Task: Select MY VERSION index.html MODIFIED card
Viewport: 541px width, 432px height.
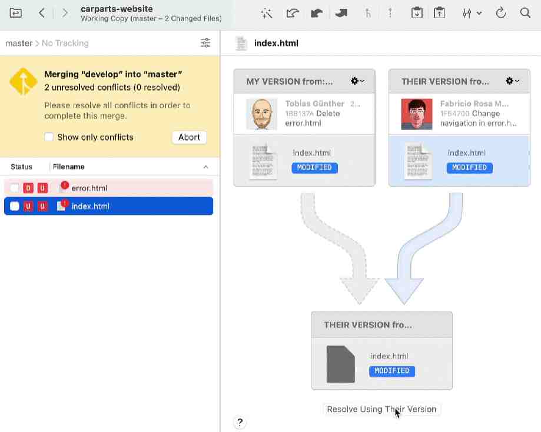Action: (304, 161)
